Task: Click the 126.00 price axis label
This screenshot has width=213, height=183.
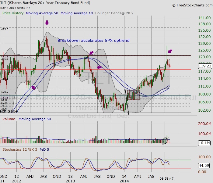Action: point(204,50)
